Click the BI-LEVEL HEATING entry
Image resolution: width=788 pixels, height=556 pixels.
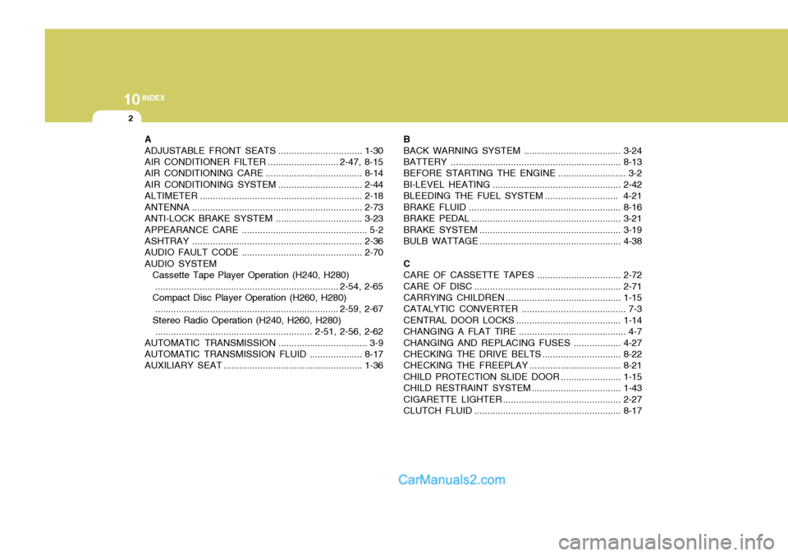pyautogui.click(x=523, y=185)
